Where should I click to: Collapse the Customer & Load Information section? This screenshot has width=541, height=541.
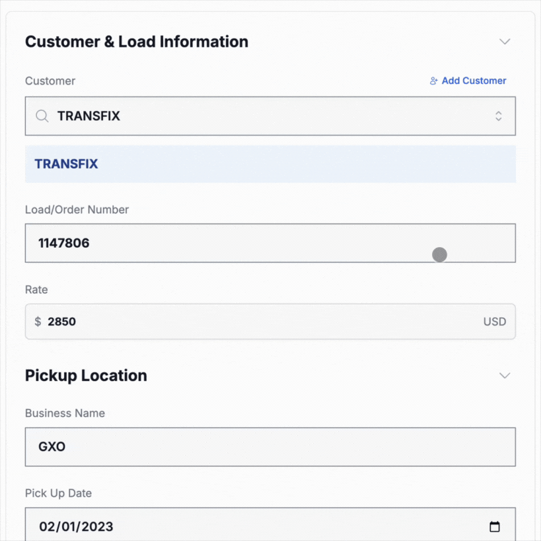(x=505, y=42)
